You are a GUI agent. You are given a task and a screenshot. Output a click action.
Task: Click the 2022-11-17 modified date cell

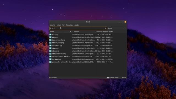(107, 62)
